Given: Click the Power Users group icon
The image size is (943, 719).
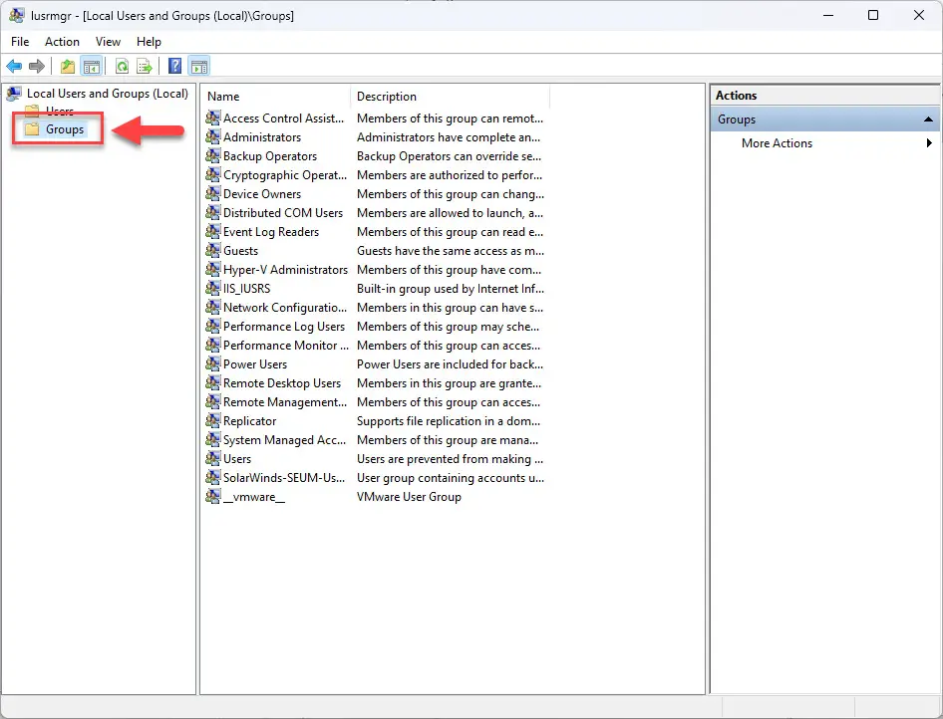Looking at the screenshot, I should (213, 364).
